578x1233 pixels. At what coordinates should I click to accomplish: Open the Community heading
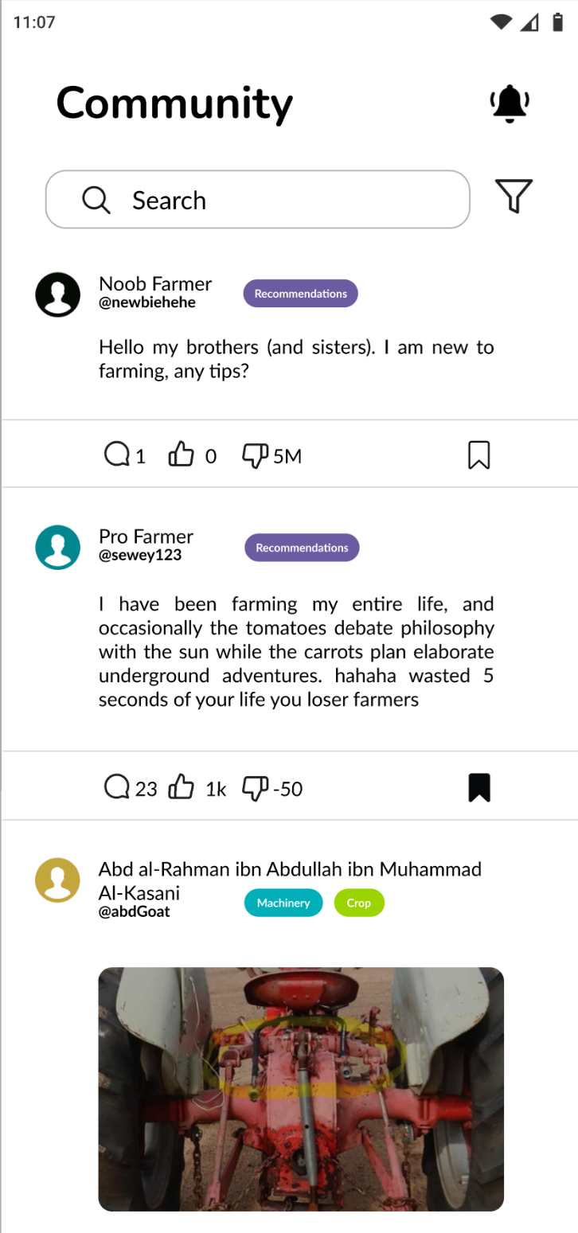pos(174,103)
